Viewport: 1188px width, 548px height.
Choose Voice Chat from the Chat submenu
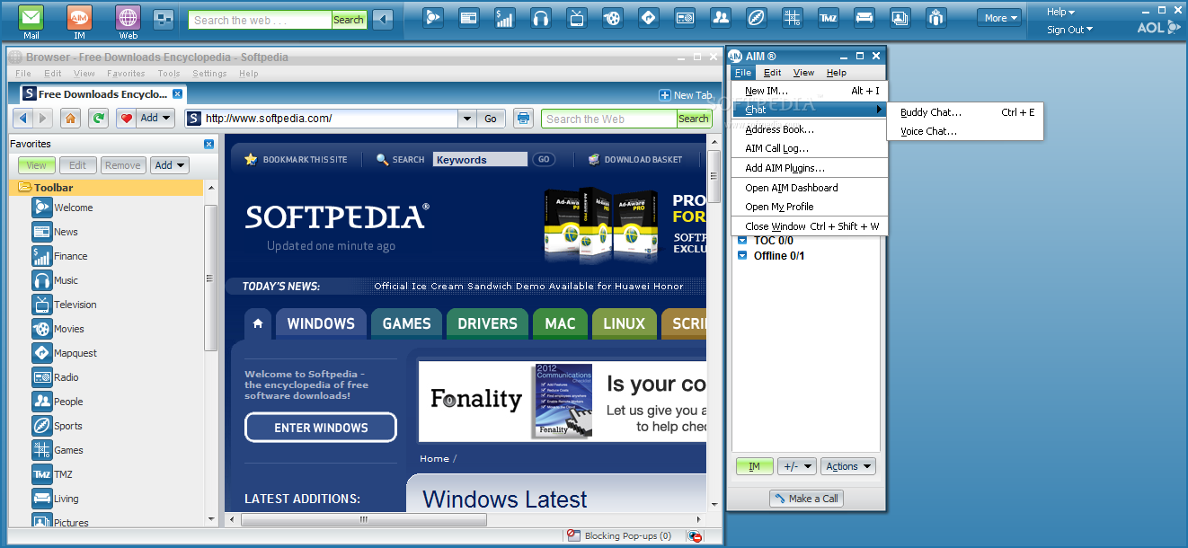coord(965,131)
